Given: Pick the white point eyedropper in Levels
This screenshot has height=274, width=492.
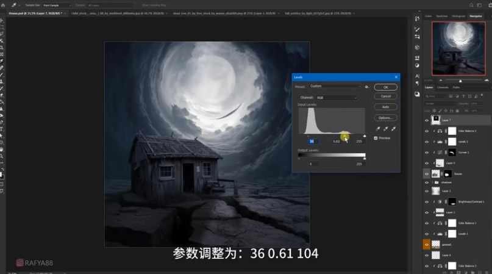Looking at the screenshot, I should [x=393, y=129].
